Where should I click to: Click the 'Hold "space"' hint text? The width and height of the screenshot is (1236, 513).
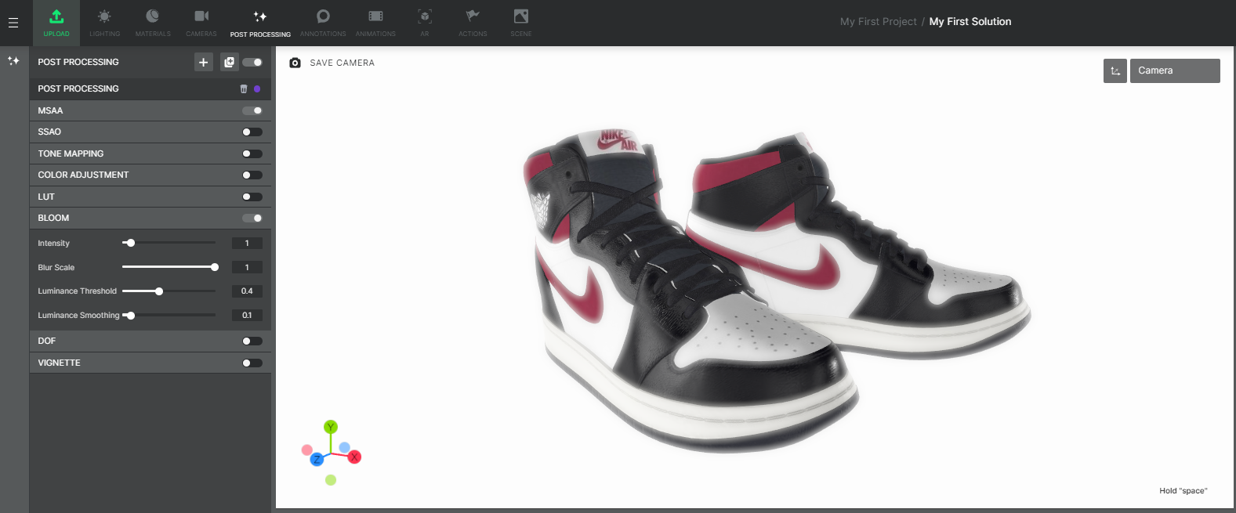pyautogui.click(x=1183, y=491)
